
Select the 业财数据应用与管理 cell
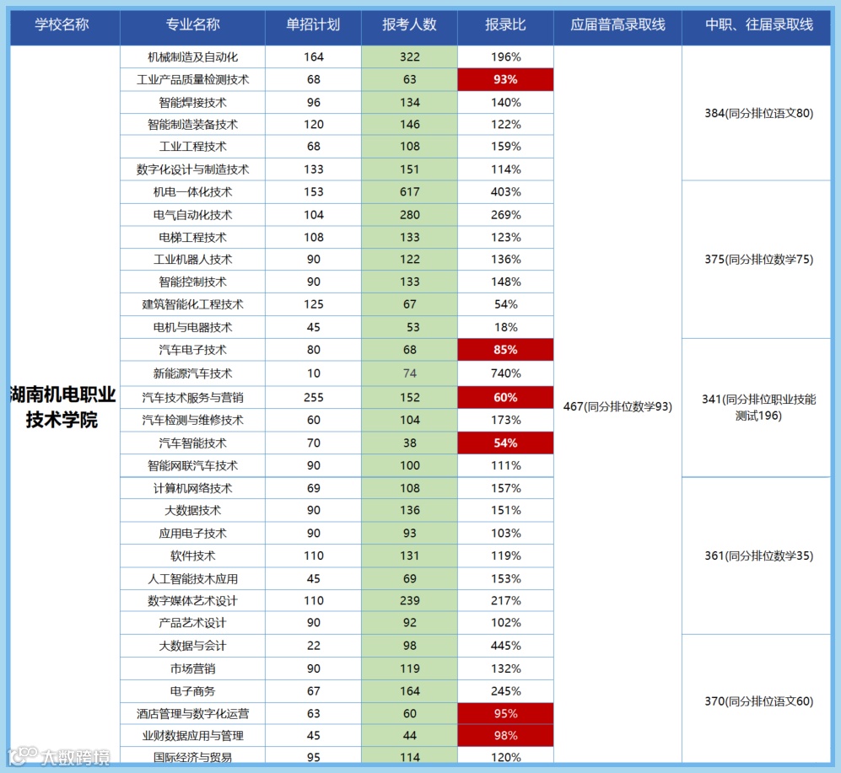(192, 735)
